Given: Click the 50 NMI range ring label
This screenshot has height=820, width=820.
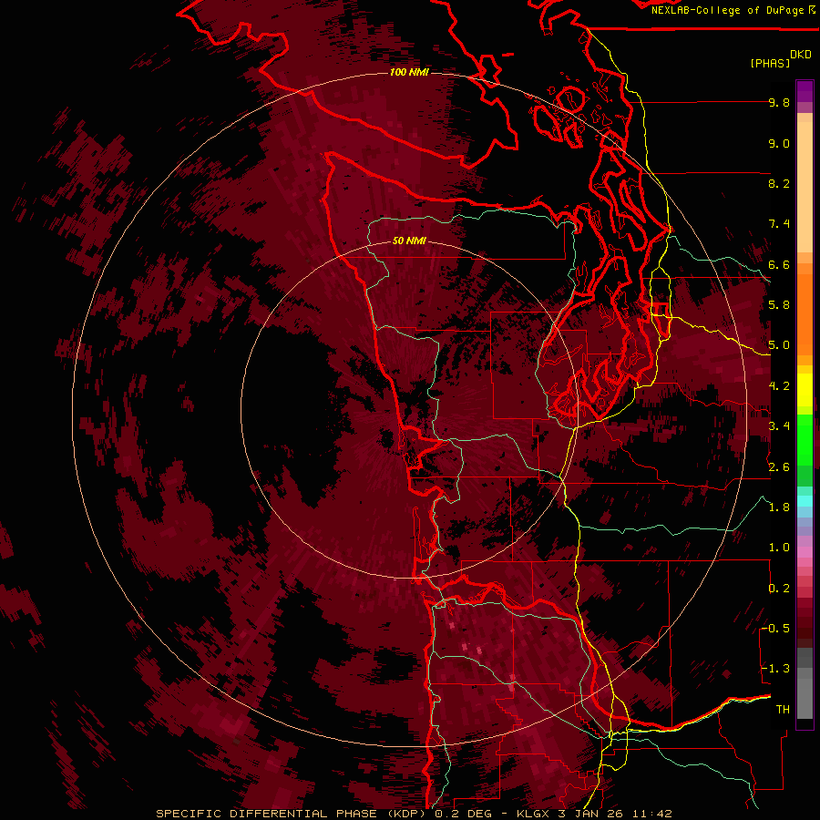Looking at the screenshot, I should point(409,241).
